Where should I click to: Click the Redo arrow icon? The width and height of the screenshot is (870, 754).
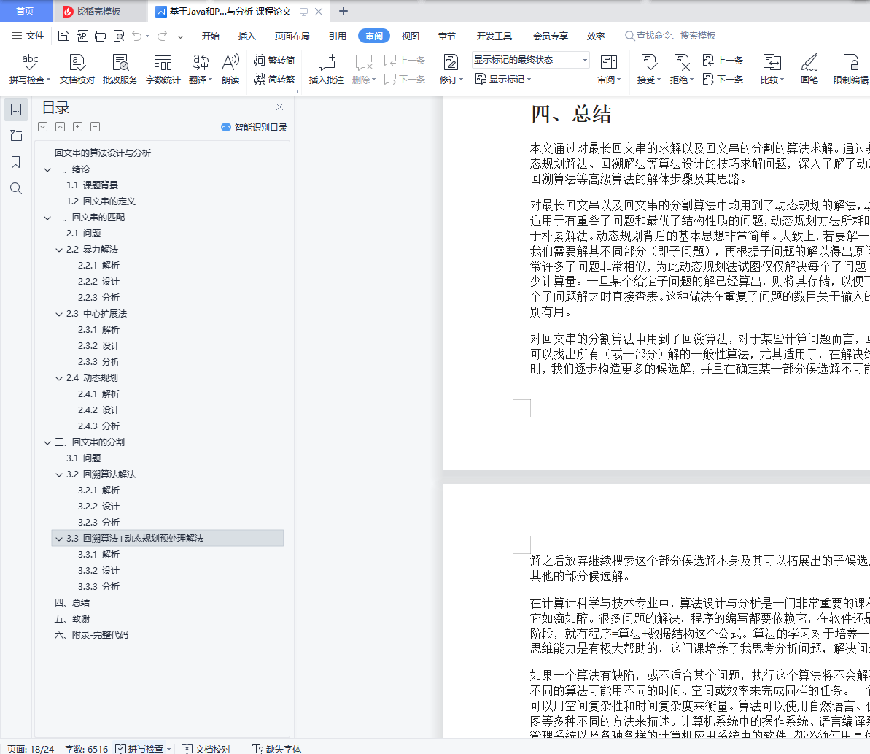pyautogui.click(x=162, y=36)
